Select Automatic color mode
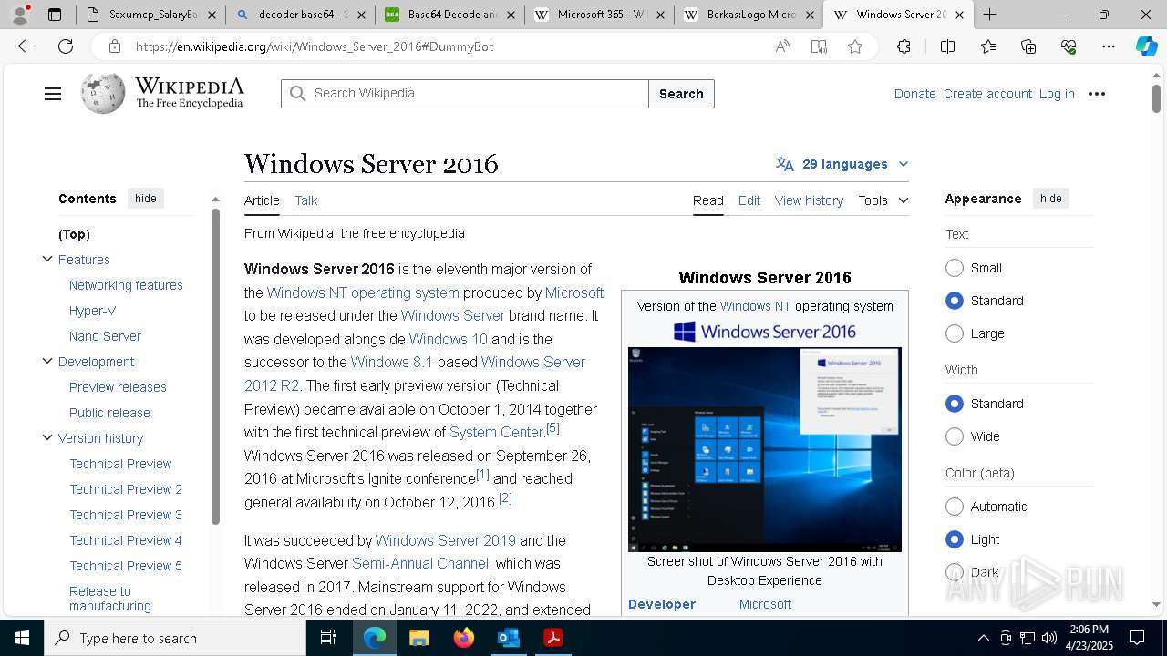This screenshot has height=656, width=1167. pos(955,507)
